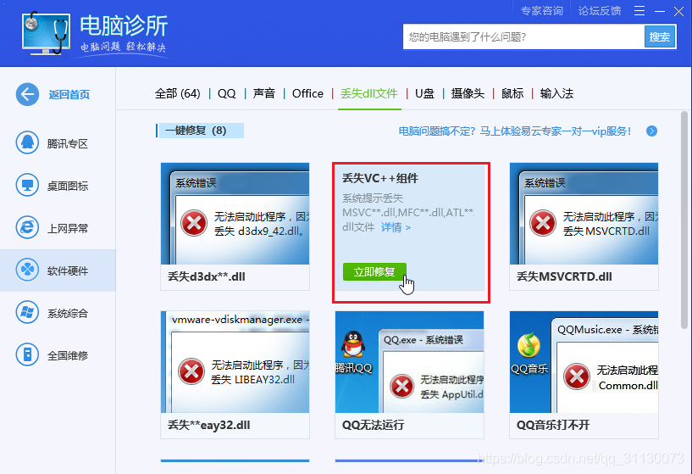
Task: Select the 丢失dll文件 tab
Action: click(369, 93)
